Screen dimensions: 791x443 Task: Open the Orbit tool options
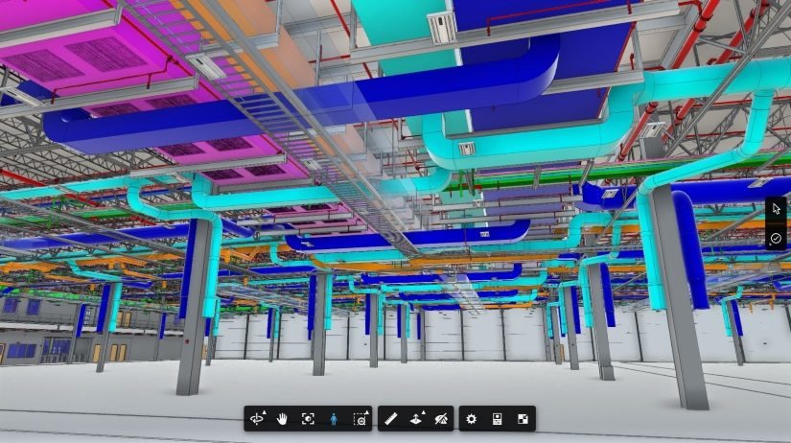(258, 419)
